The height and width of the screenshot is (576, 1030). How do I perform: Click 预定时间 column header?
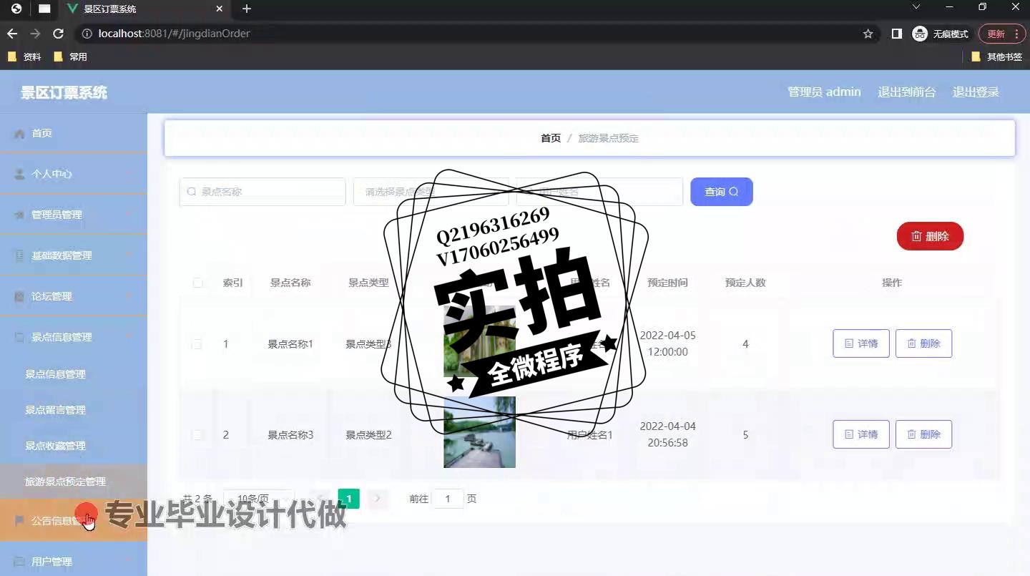667,283
